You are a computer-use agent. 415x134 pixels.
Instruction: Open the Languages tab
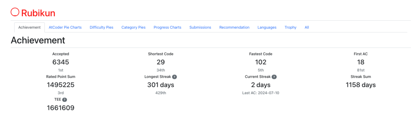point(267,28)
